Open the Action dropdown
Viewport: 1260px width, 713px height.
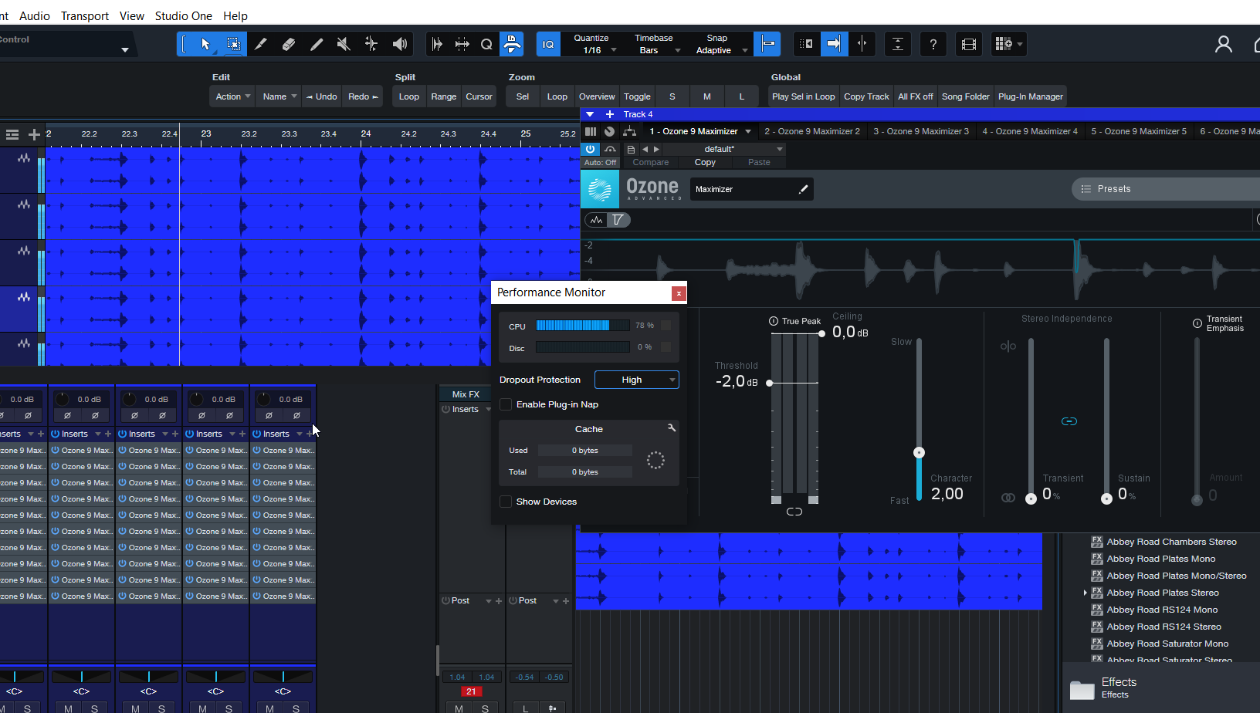232,96
